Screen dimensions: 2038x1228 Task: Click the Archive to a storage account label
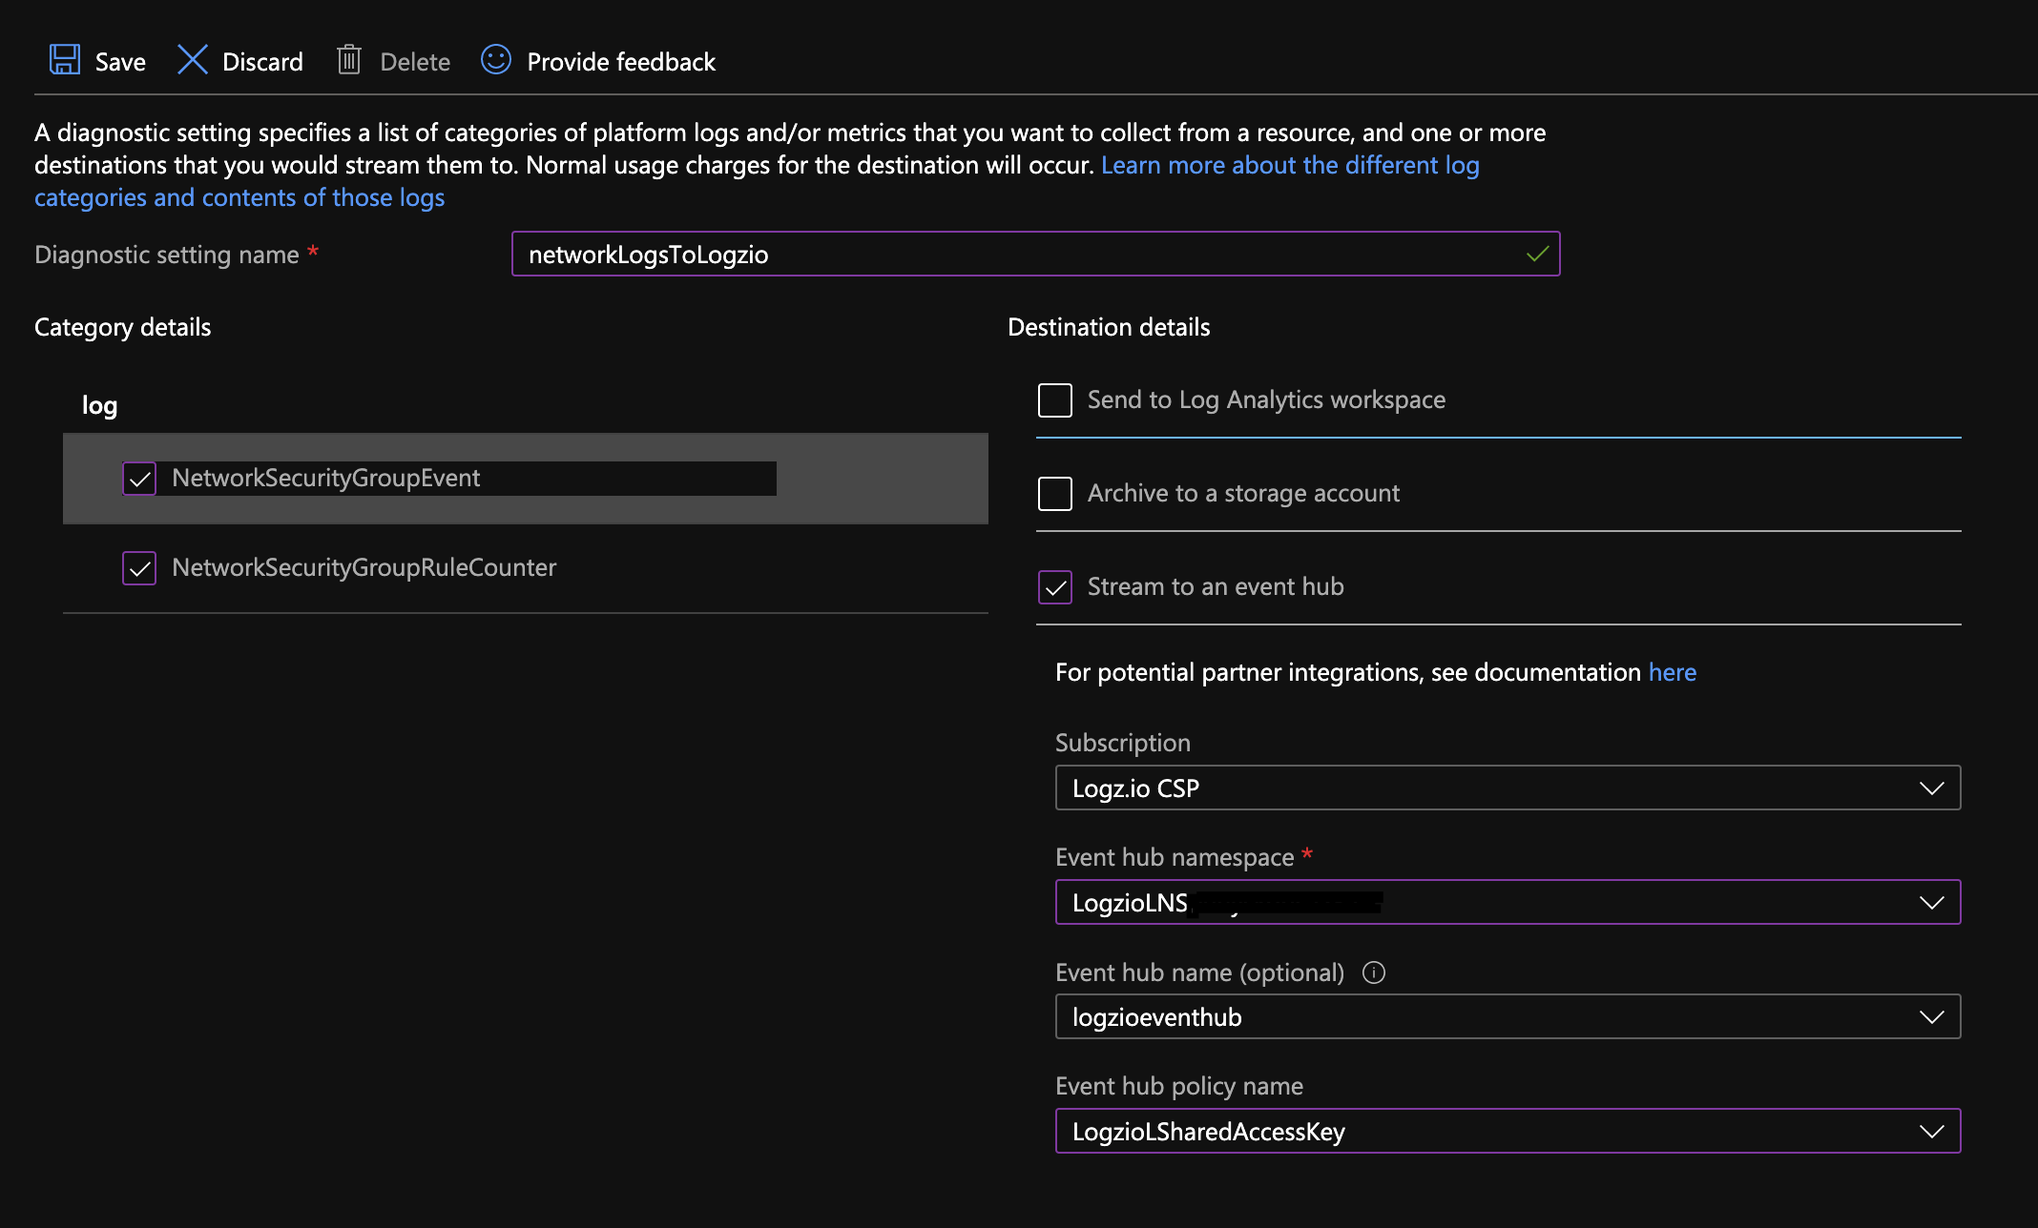1243,493
